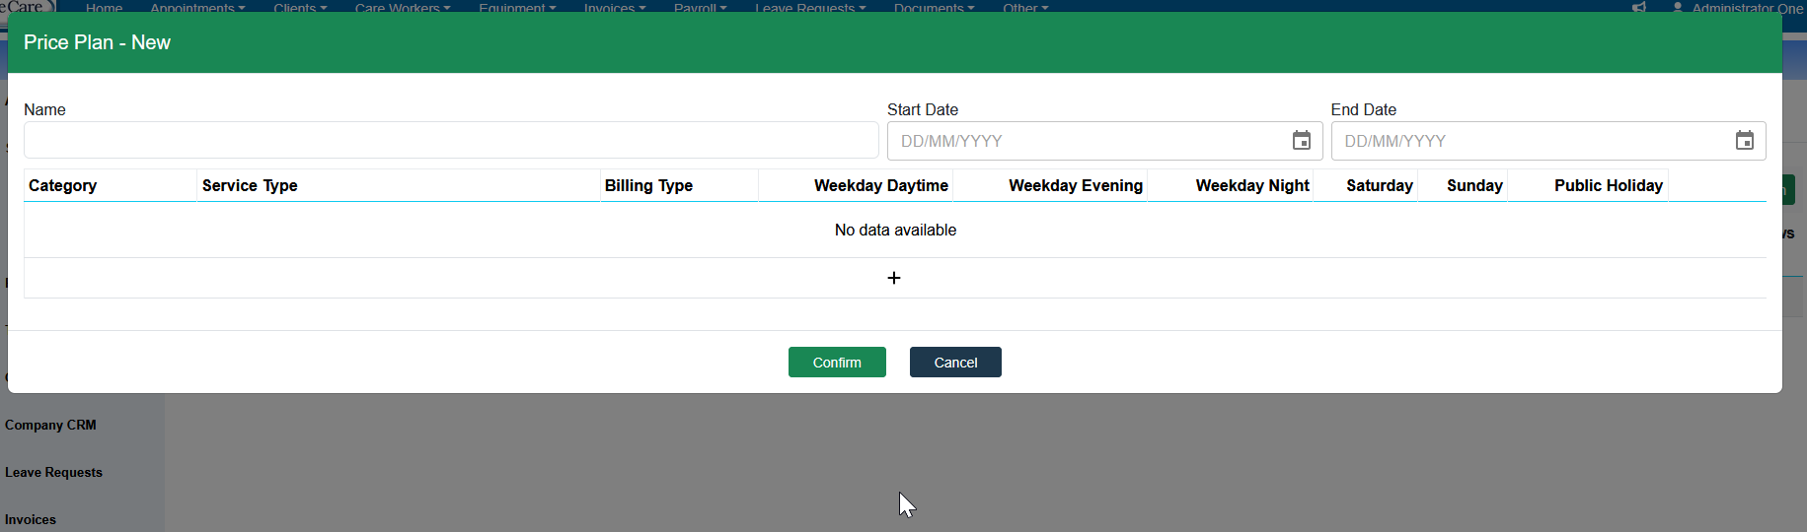Expand the Care Workers navbar menu
1807x532 pixels.
403,7
